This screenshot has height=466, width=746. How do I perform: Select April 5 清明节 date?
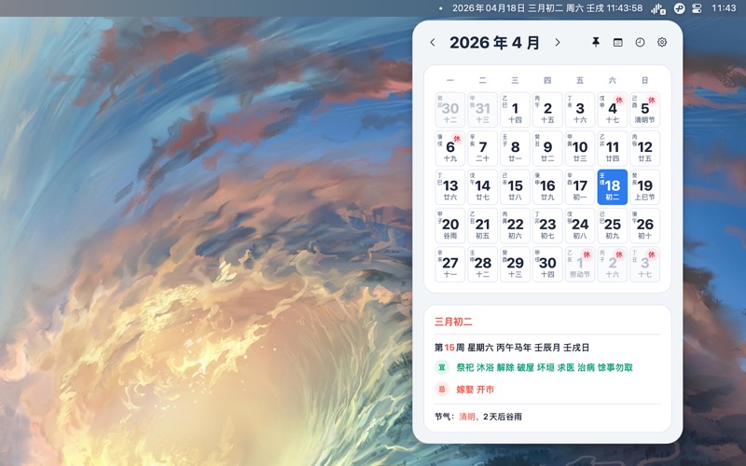tap(644, 110)
